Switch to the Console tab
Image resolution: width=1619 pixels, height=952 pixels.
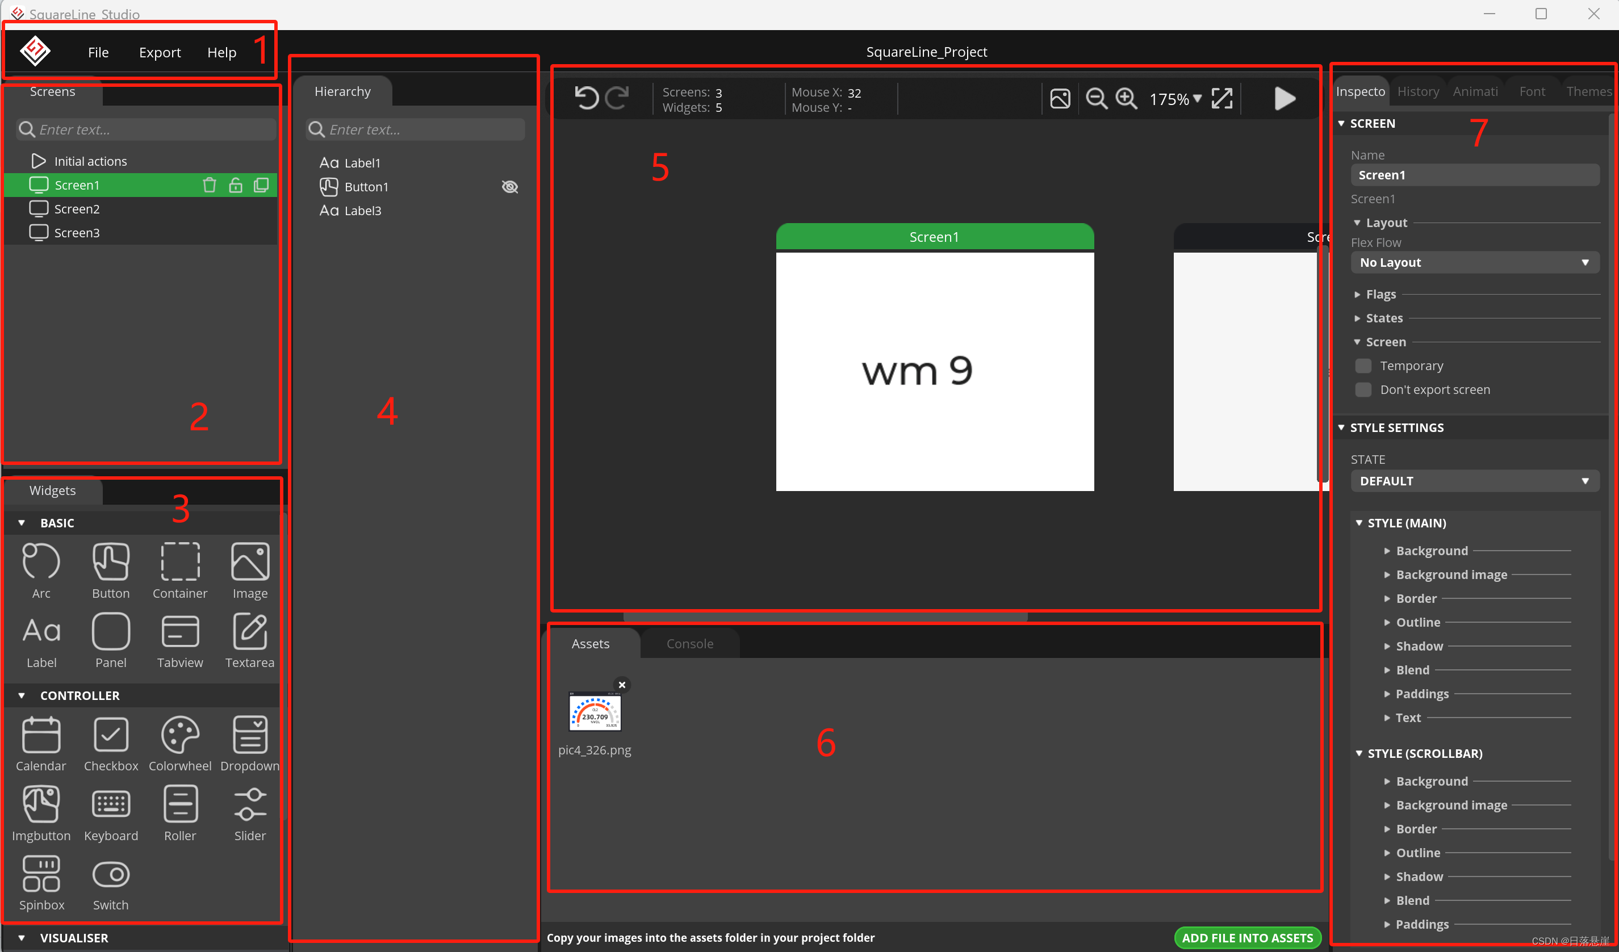click(689, 643)
